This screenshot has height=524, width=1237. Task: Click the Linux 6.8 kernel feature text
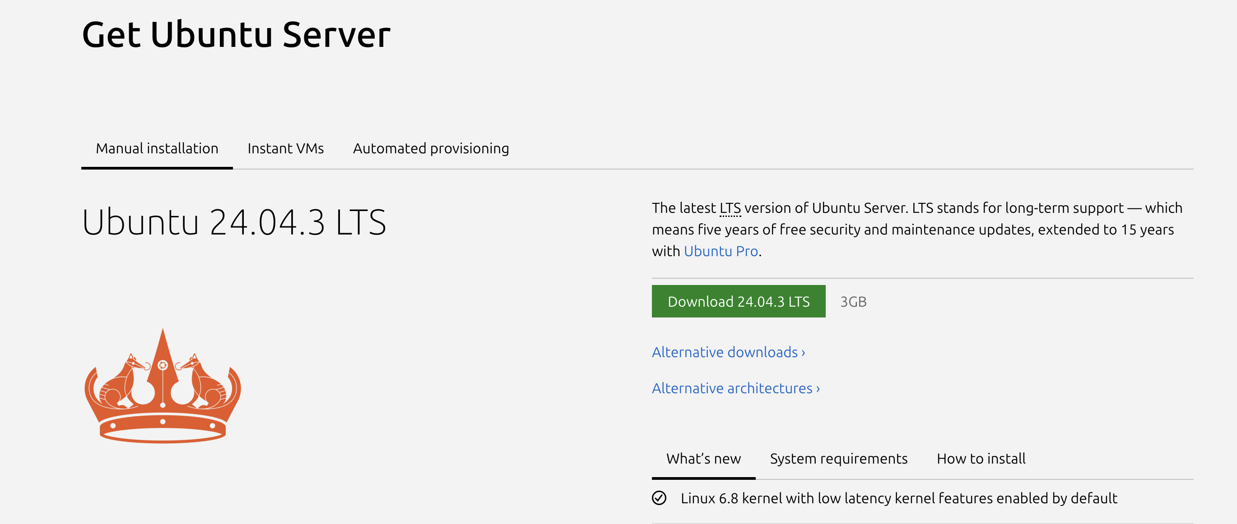tap(898, 498)
